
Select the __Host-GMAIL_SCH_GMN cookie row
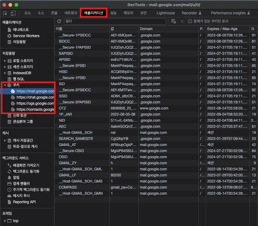(156, 193)
